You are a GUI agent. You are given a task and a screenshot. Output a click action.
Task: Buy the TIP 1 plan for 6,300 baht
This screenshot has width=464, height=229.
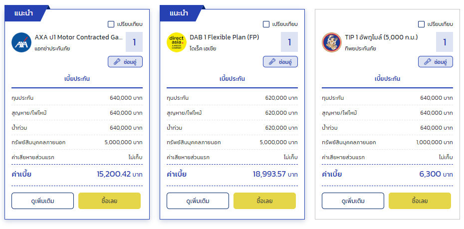tap(420, 201)
